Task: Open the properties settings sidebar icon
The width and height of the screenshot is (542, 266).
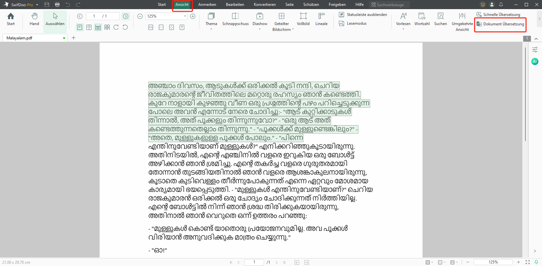Action: tap(535, 50)
